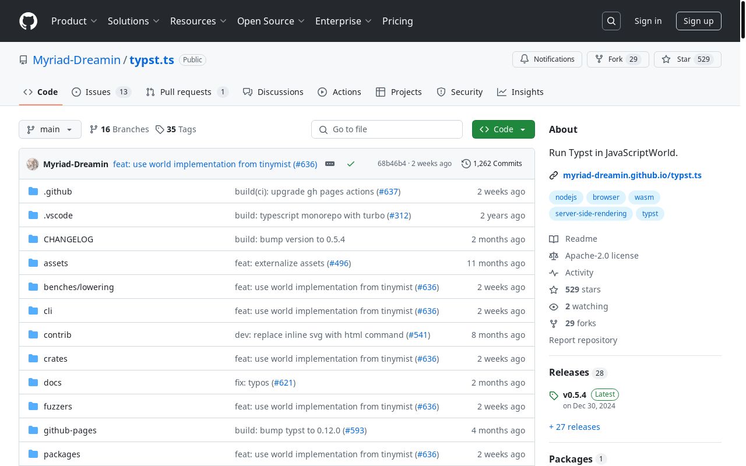Click the Sign up button

tap(698, 21)
